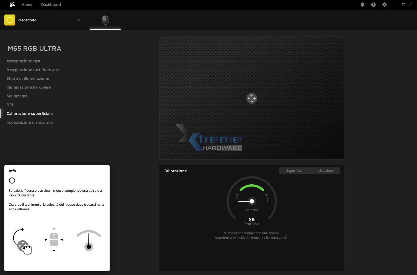The width and height of the screenshot is (417, 275).
Task: Expand the Predefinito profile dropdown
Action: click(x=79, y=20)
